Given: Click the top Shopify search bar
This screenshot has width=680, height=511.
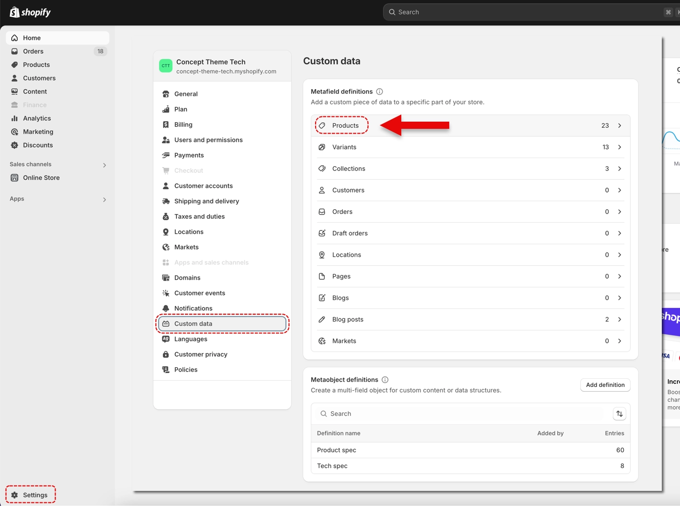Looking at the screenshot, I should point(527,12).
